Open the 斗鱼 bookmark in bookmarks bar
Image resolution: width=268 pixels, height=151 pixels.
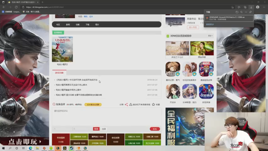click(31, 12)
